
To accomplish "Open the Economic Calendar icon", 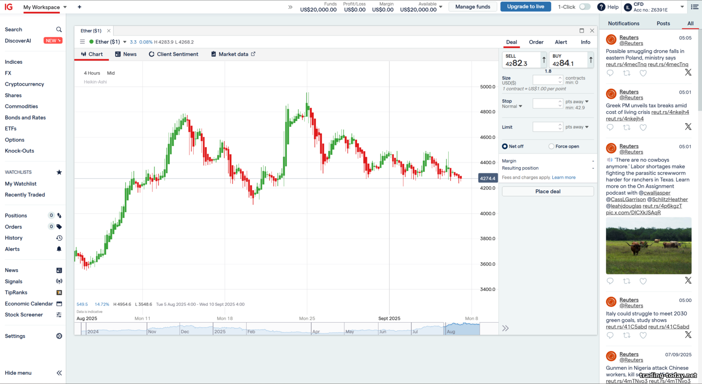I will pos(59,304).
